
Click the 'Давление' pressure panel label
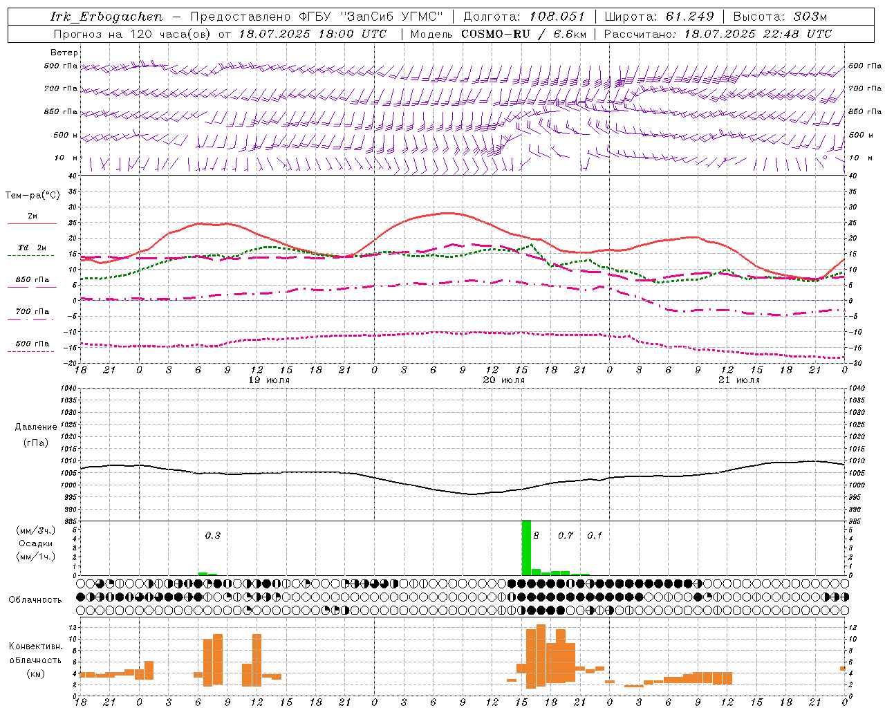pyautogui.click(x=36, y=427)
